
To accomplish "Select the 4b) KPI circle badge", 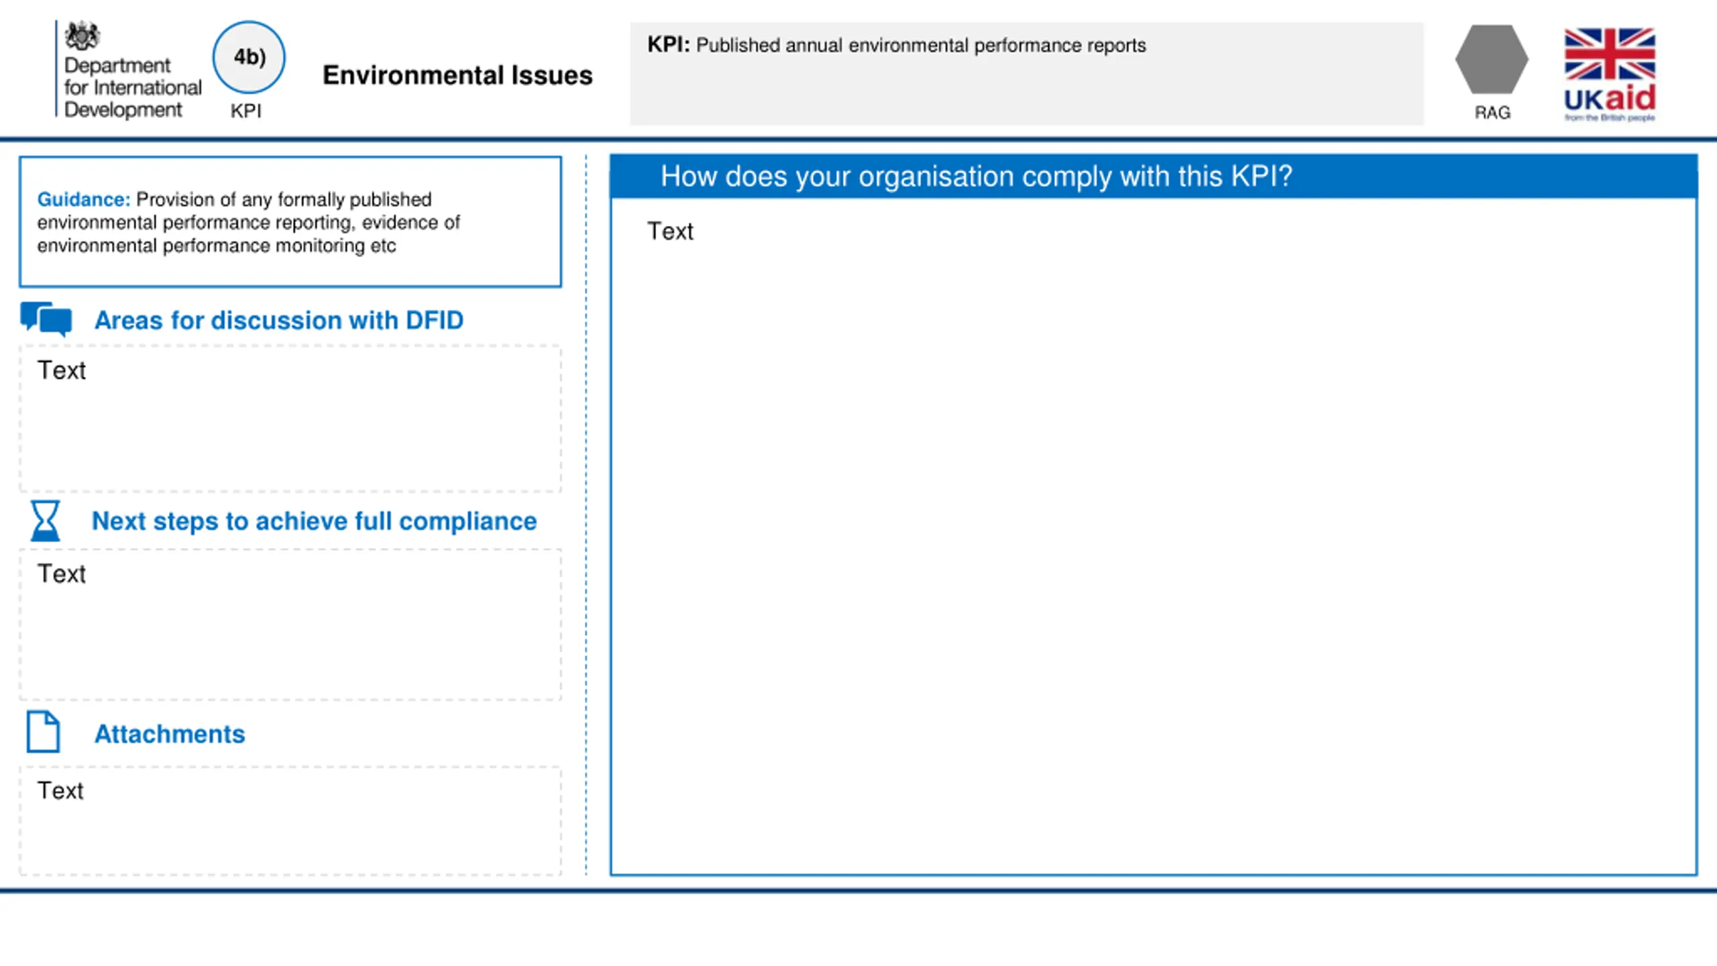I will tap(249, 57).
